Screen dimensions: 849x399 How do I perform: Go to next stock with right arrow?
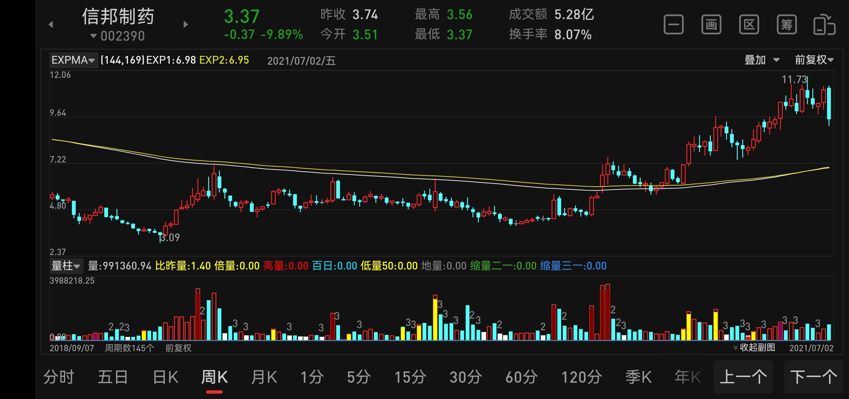point(186,24)
